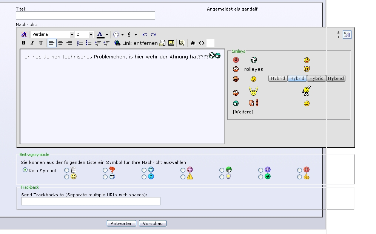Click the Antworten button
The height and width of the screenshot is (234, 376).
click(x=122, y=223)
